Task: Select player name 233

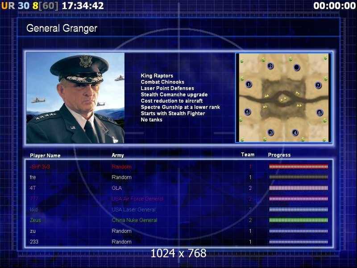Action: pos(34,242)
